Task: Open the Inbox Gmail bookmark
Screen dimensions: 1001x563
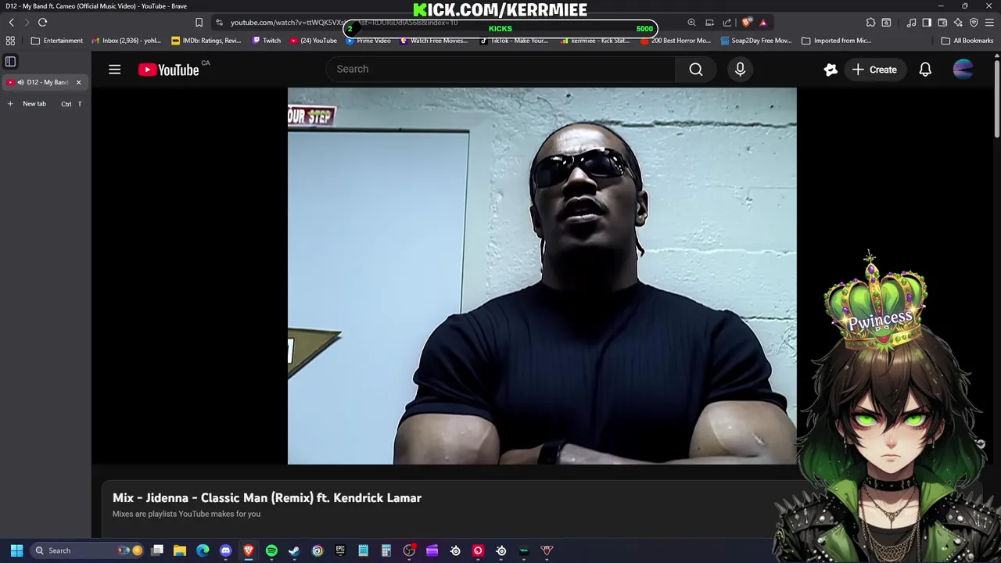Action: click(x=127, y=41)
